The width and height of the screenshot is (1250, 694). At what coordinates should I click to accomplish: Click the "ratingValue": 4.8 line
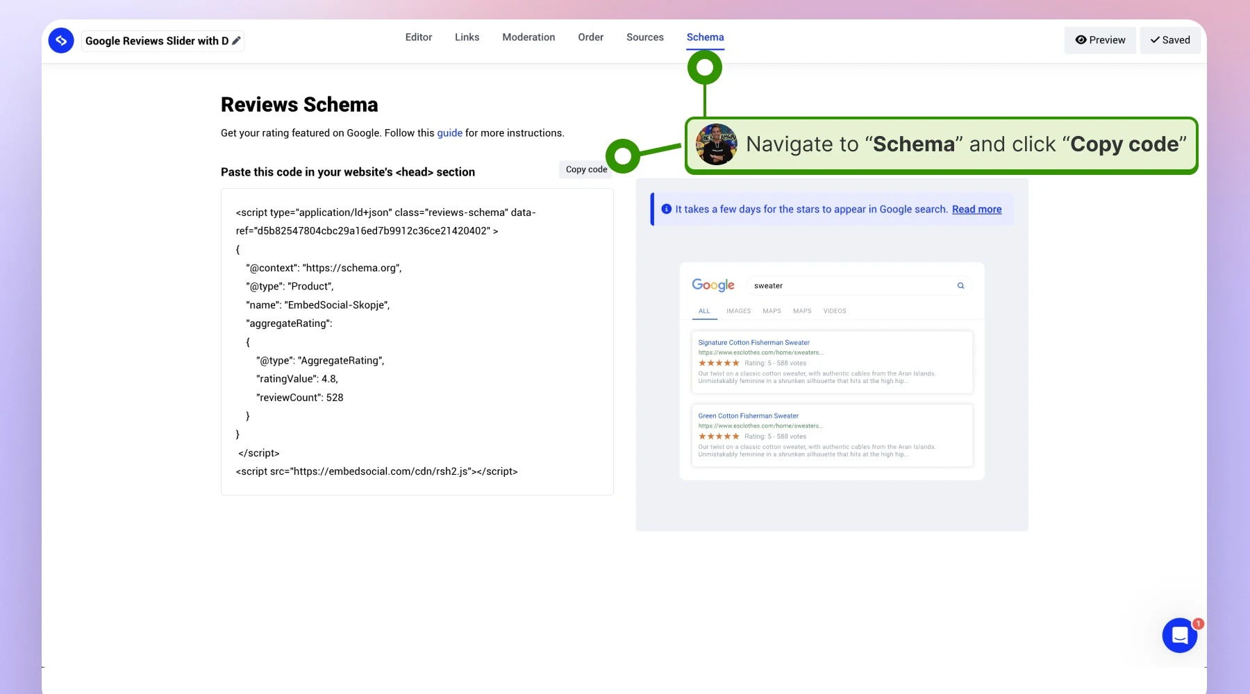click(297, 379)
